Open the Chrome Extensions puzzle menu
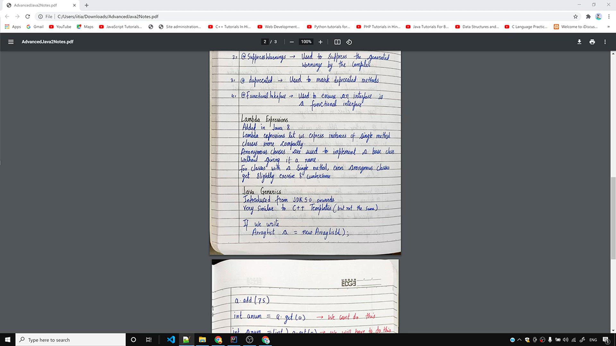Image resolution: width=616 pixels, height=346 pixels. coord(588,16)
